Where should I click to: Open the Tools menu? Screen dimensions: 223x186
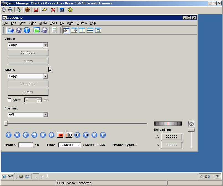pos(53,23)
